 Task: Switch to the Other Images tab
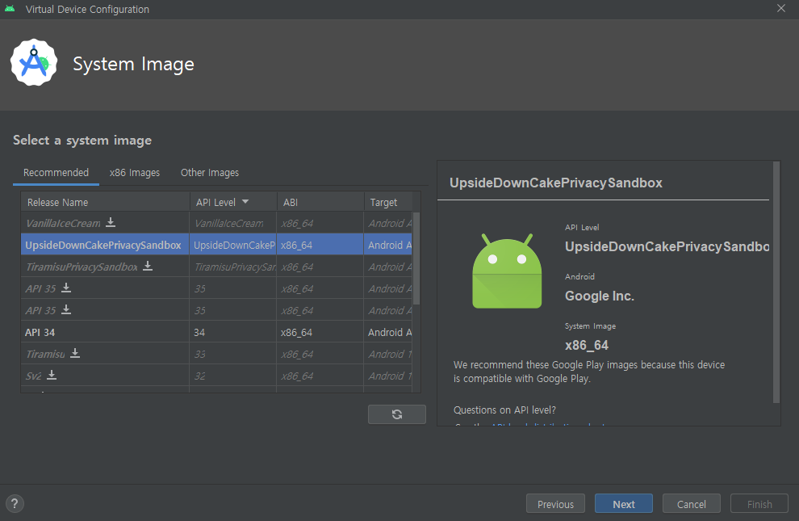pyautogui.click(x=210, y=173)
